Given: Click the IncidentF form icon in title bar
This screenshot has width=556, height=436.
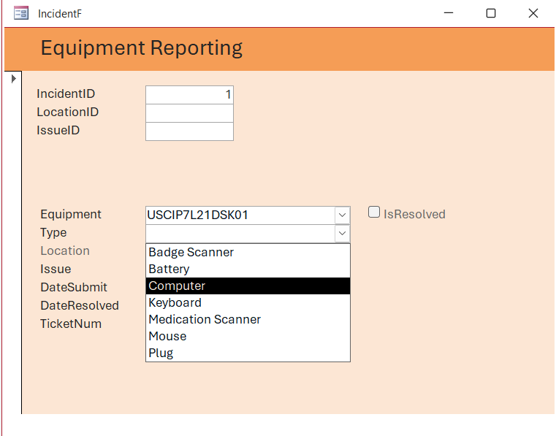Looking at the screenshot, I should click(21, 13).
